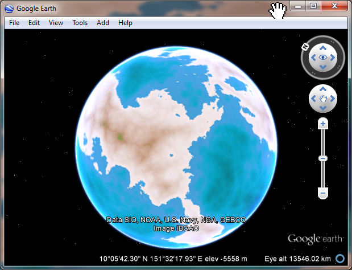Click the Google Earth logo in the title bar
Viewport: 352px width, 270px height.
point(9,9)
